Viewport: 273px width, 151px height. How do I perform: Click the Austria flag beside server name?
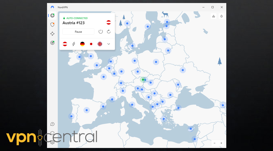coord(109,22)
